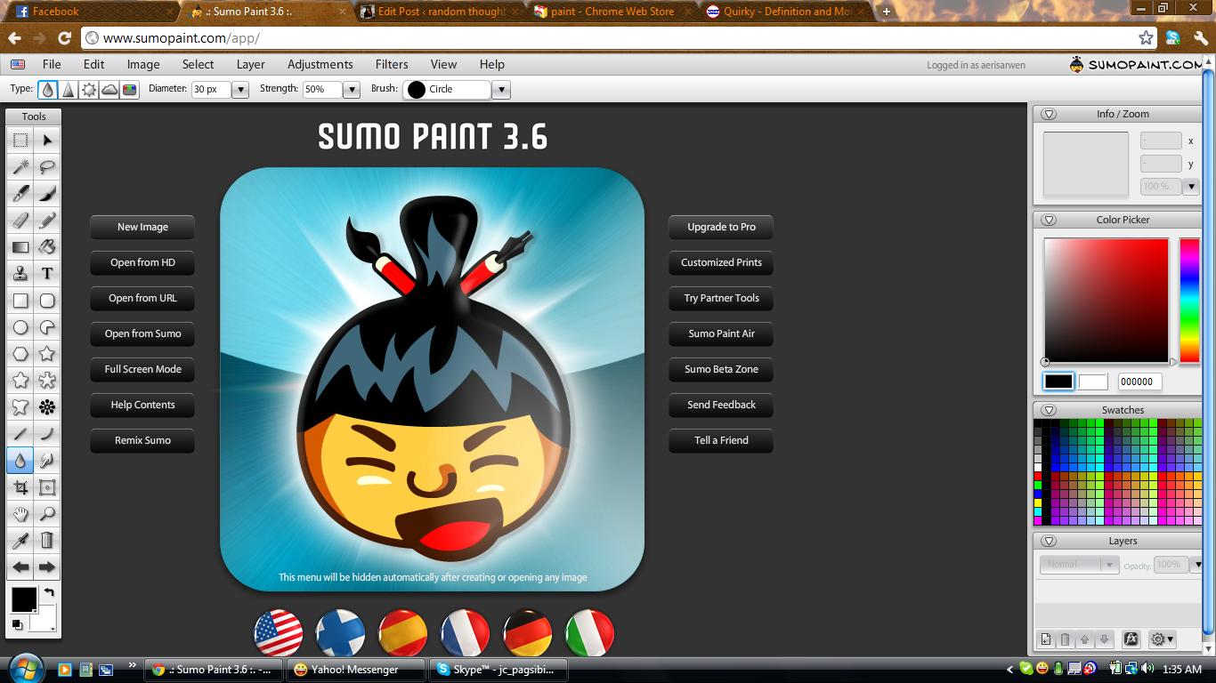Select the Symmetry tool
Screen dimensions: 1216x683
(x=47, y=407)
